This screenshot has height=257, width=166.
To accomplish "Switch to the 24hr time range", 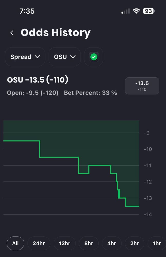I will coord(39,243).
